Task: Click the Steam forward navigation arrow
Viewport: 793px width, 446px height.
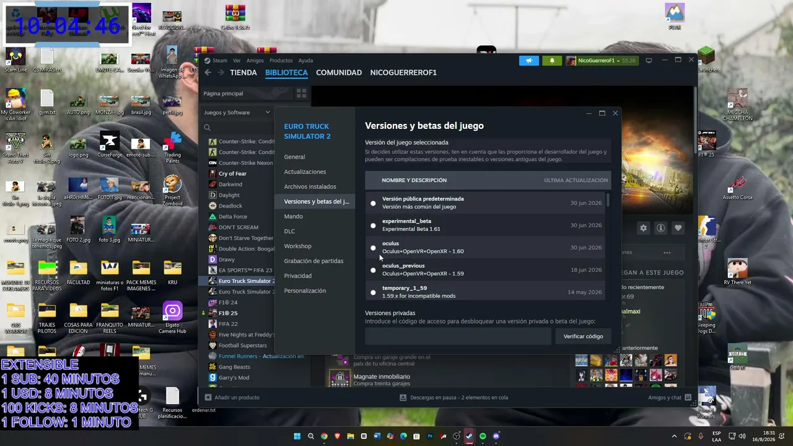Action: (220, 72)
